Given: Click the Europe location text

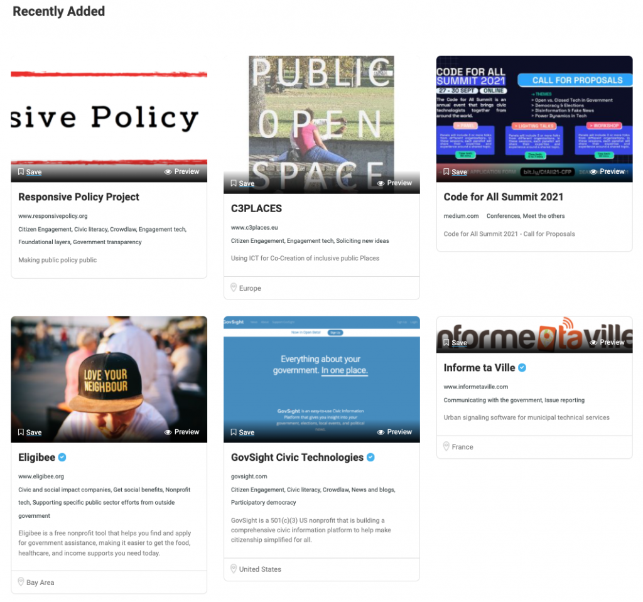Looking at the screenshot, I should [x=250, y=288].
